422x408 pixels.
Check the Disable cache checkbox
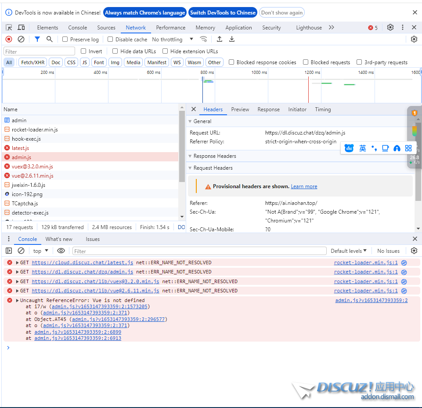pyautogui.click(x=110, y=39)
